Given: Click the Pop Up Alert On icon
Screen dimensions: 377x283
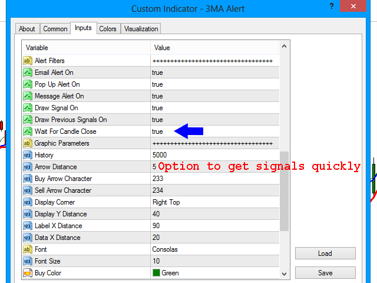Looking at the screenshot, I should [28, 84].
